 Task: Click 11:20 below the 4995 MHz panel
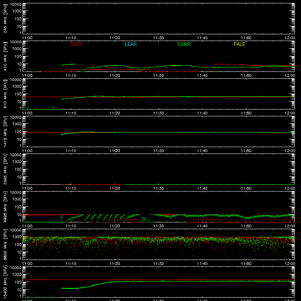[115, 226]
